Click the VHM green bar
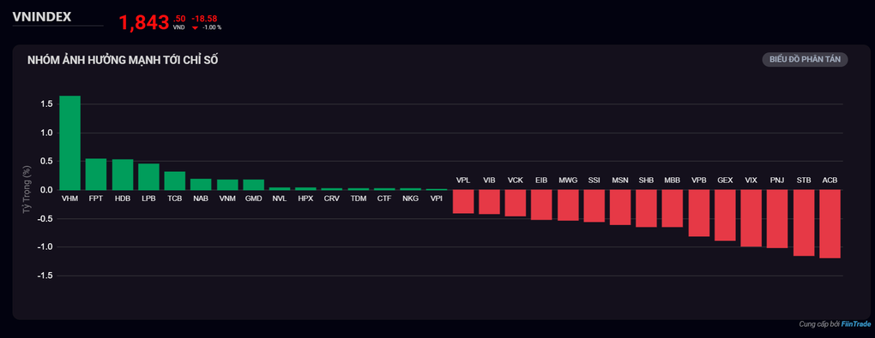This screenshot has width=875, height=338. tap(69, 143)
